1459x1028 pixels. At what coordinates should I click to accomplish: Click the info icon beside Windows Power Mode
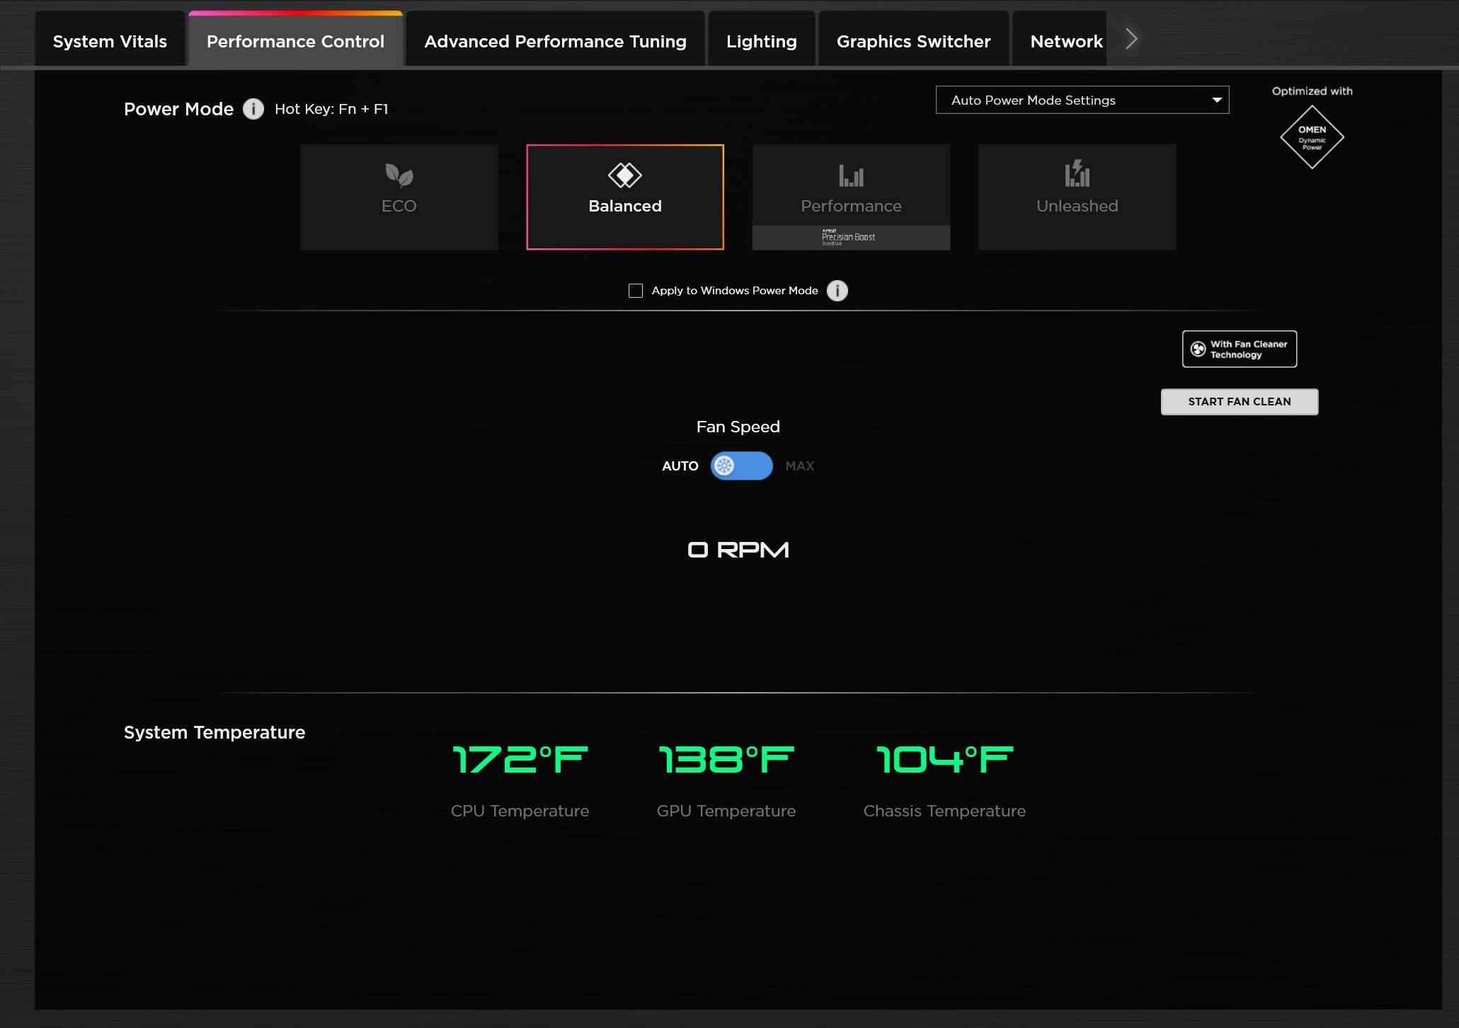(837, 291)
